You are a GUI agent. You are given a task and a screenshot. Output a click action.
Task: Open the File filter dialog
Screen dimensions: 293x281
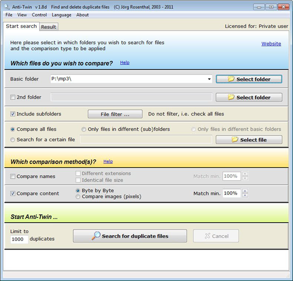point(115,114)
